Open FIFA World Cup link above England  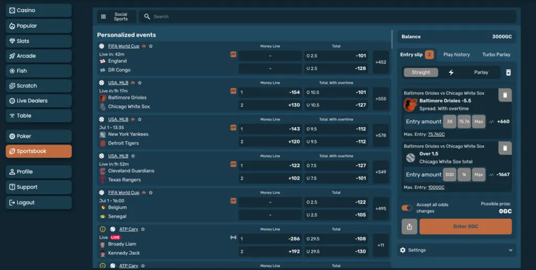pyautogui.click(x=124, y=46)
